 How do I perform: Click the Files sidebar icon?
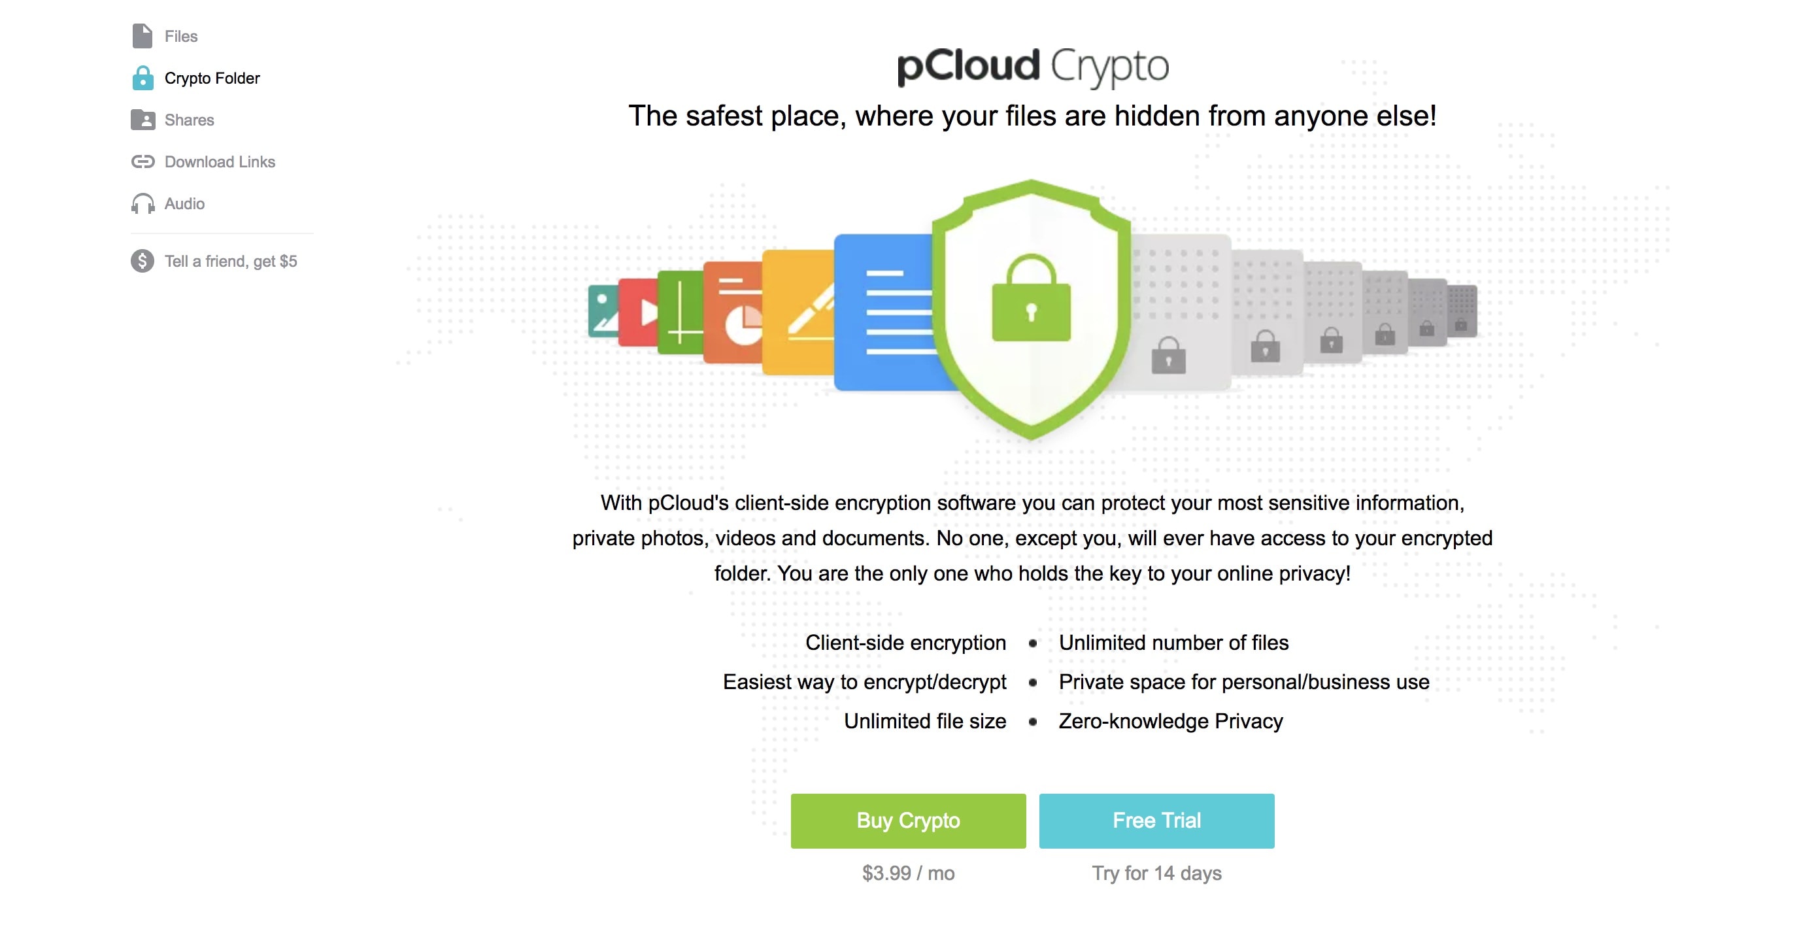point(142,36)
